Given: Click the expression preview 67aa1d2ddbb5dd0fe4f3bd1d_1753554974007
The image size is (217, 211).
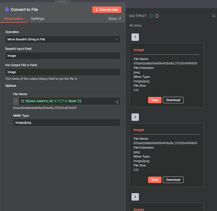Looking at the screenshot, I should [45, 108].
